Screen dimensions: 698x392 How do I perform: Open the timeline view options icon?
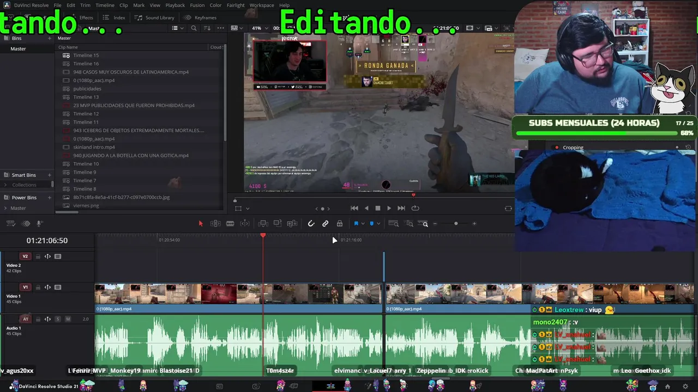tap(11, 223)
